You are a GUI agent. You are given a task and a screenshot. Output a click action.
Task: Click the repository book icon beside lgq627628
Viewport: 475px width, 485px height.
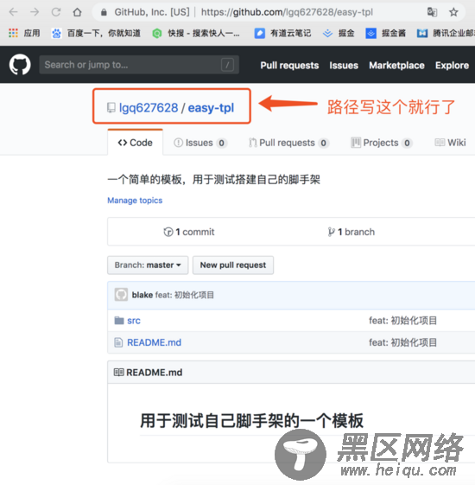[x=111, y=108]
